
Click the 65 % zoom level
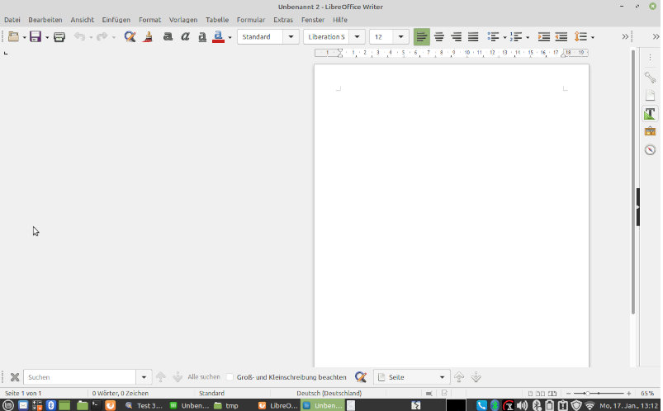pos(647,393)
